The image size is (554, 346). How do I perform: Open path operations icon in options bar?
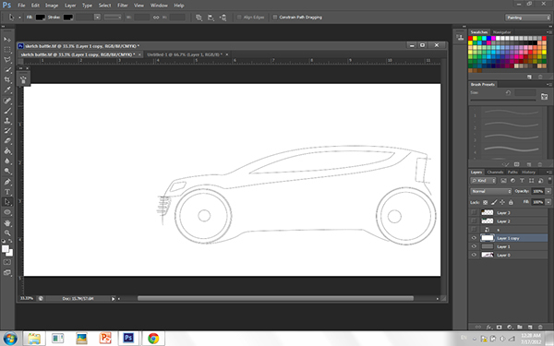(199, 18)
